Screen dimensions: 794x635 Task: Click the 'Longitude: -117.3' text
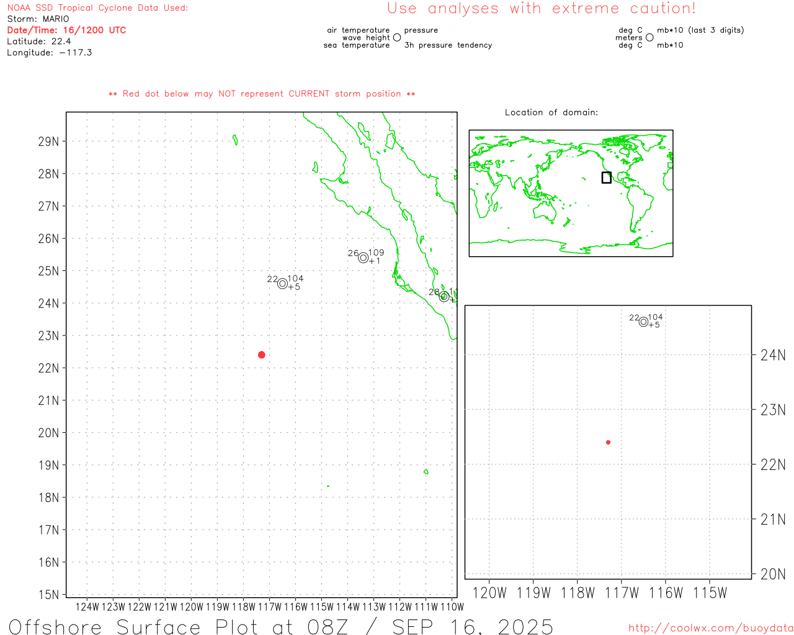[x=50, y=53]
